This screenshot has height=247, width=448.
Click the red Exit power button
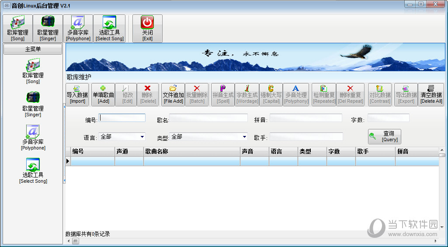[x=147, y=28]
